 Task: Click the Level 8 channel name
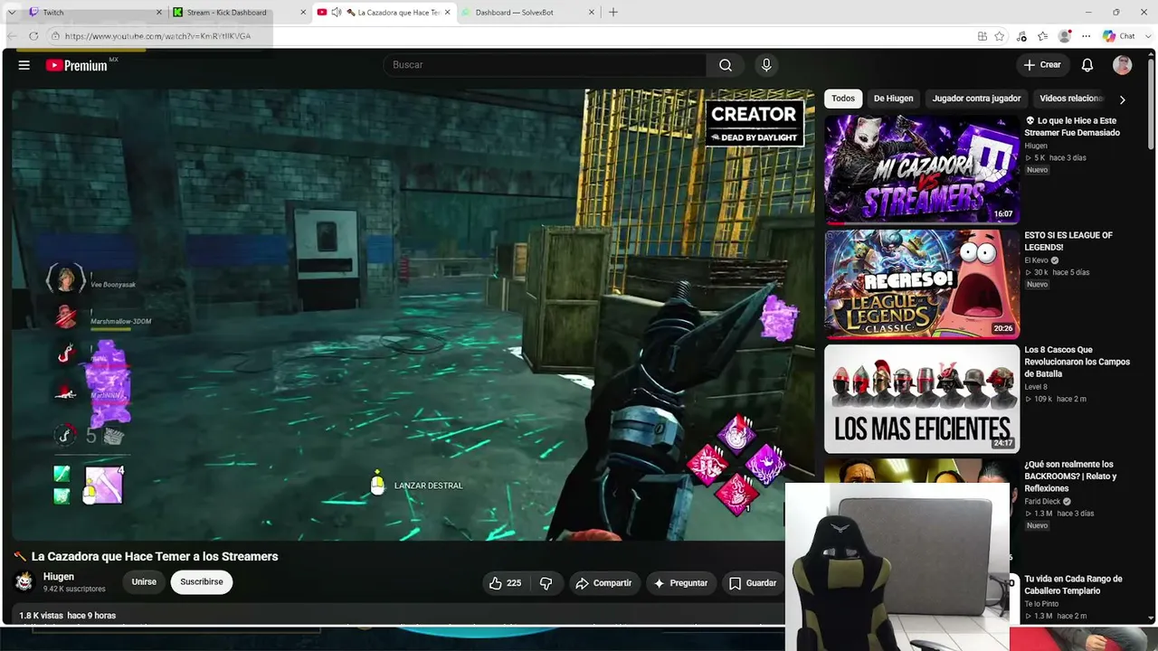click(1037, 387)
